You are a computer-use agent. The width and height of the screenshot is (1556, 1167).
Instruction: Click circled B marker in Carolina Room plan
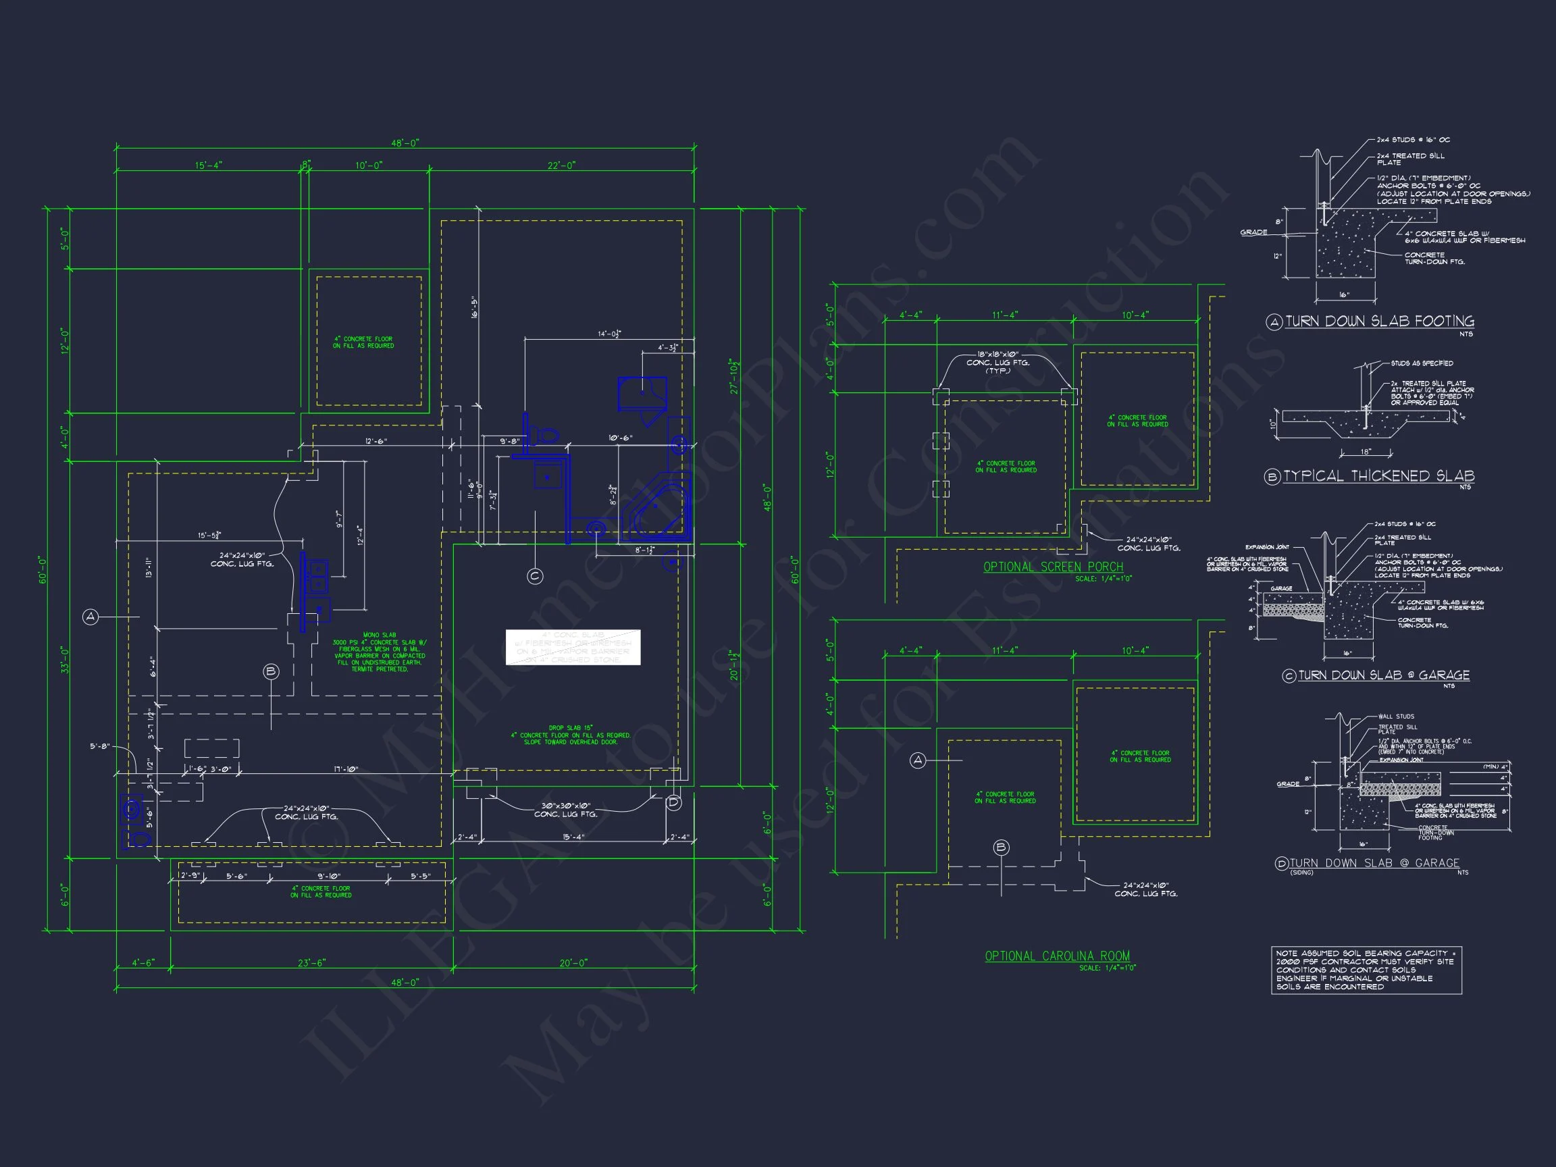pyautogui.click(x=1001, y=848)
